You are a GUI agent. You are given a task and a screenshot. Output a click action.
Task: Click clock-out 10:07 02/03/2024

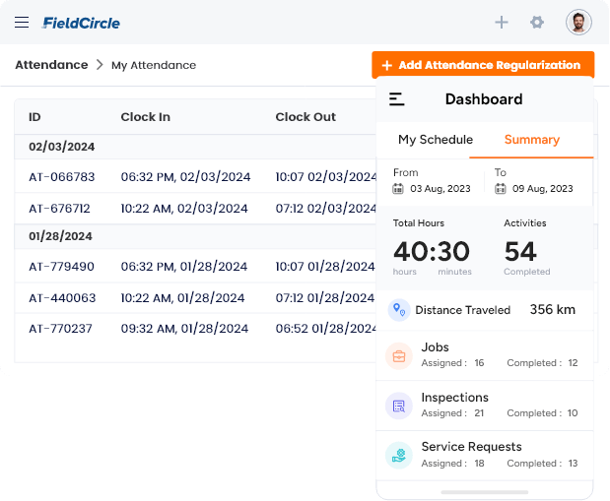pos(325,177)
